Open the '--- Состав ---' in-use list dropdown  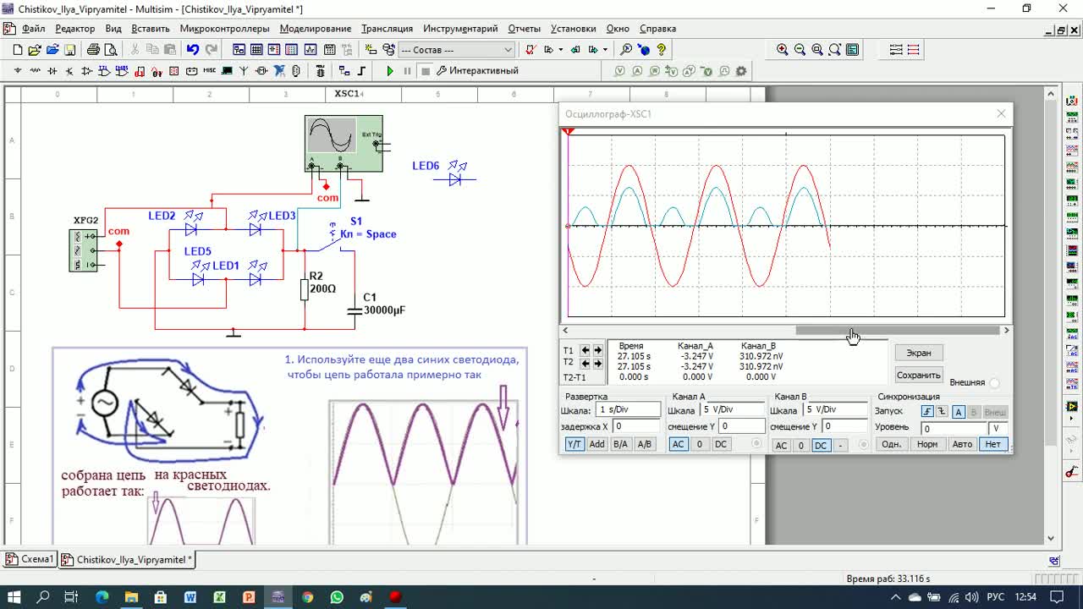457,49
